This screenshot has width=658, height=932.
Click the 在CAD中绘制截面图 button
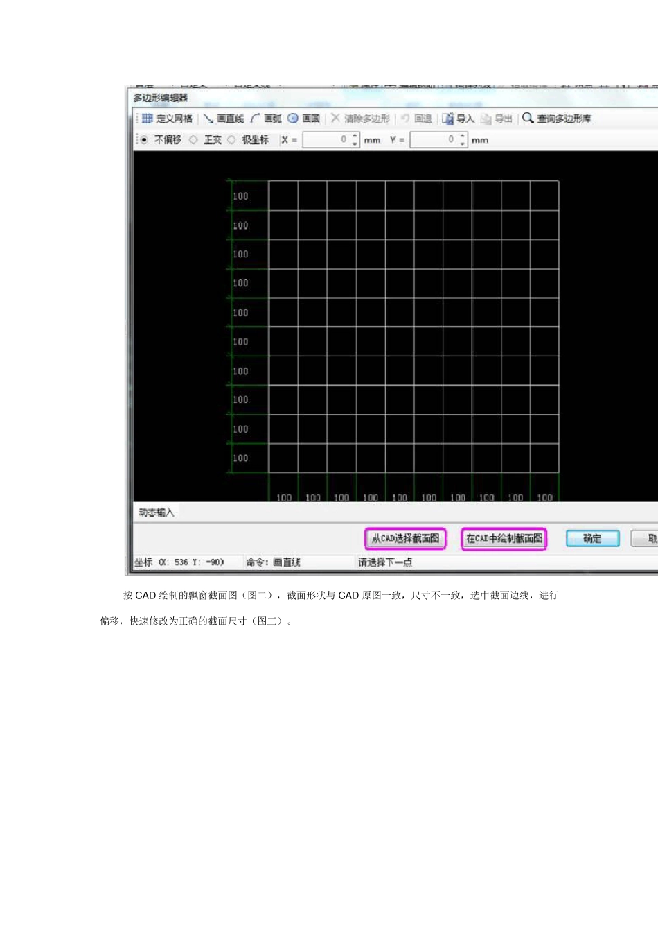[x=504, y=538]
